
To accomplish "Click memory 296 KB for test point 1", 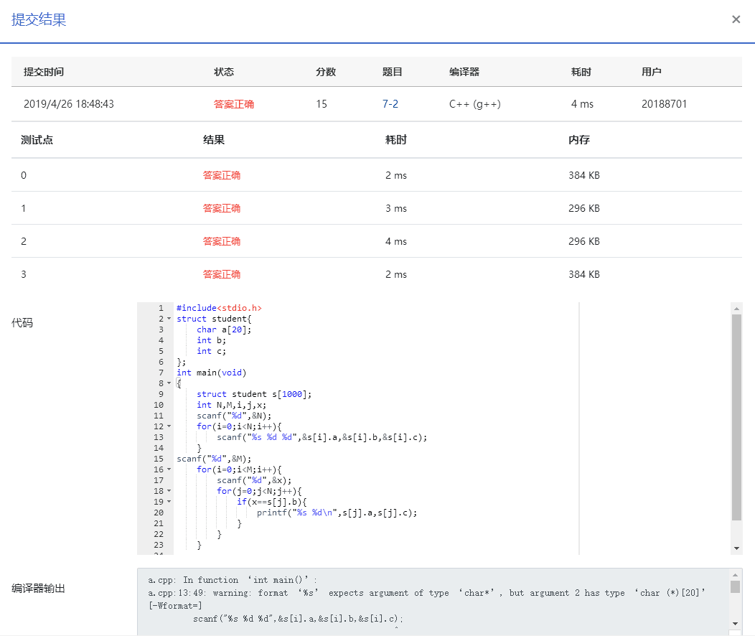I will pos(584,208).
